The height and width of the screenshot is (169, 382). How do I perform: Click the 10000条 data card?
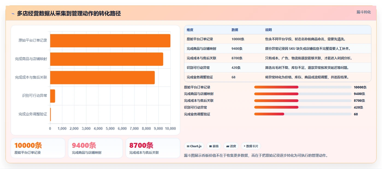pos(38,148)
